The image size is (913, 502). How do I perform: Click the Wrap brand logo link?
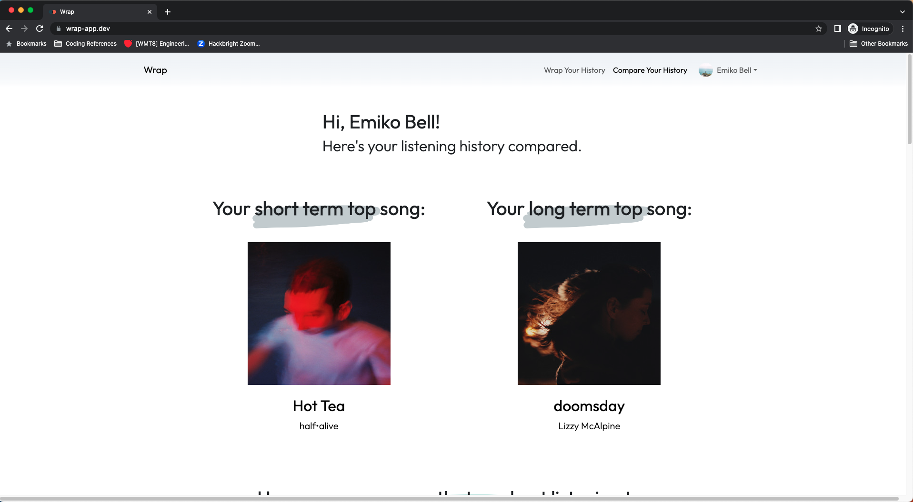[155, 70]
